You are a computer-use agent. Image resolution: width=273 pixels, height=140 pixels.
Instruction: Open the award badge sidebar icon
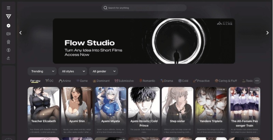(x=8, y=42)
